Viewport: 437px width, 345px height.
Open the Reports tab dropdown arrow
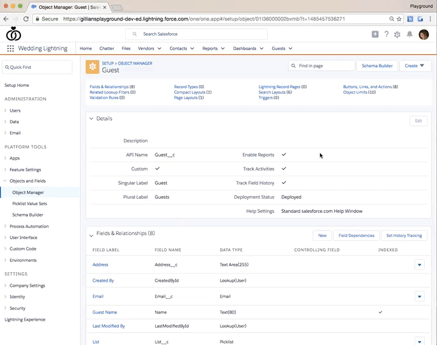point(223,49)
